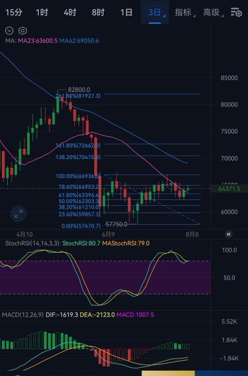Click the 82800.0 high price label

[x=79, y=90]
